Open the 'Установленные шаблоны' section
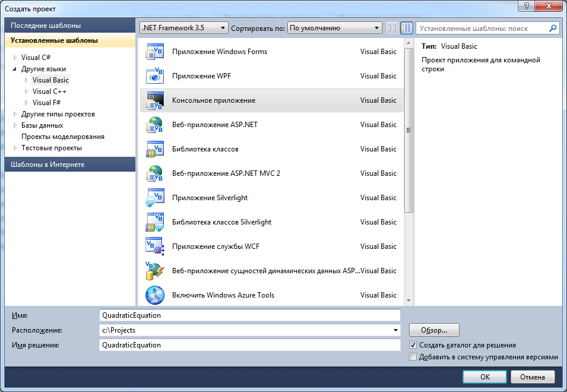 tap(70, 40)
